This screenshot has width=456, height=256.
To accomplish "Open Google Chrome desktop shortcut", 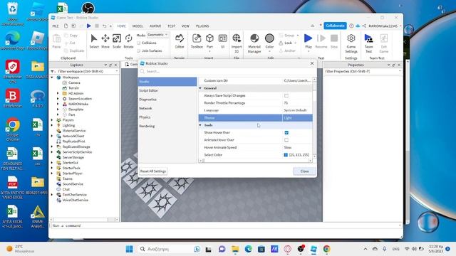I will point(13,129).
